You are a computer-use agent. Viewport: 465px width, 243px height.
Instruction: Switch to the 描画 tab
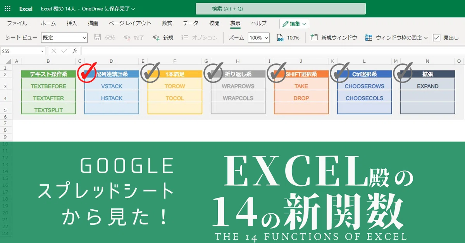93,23
